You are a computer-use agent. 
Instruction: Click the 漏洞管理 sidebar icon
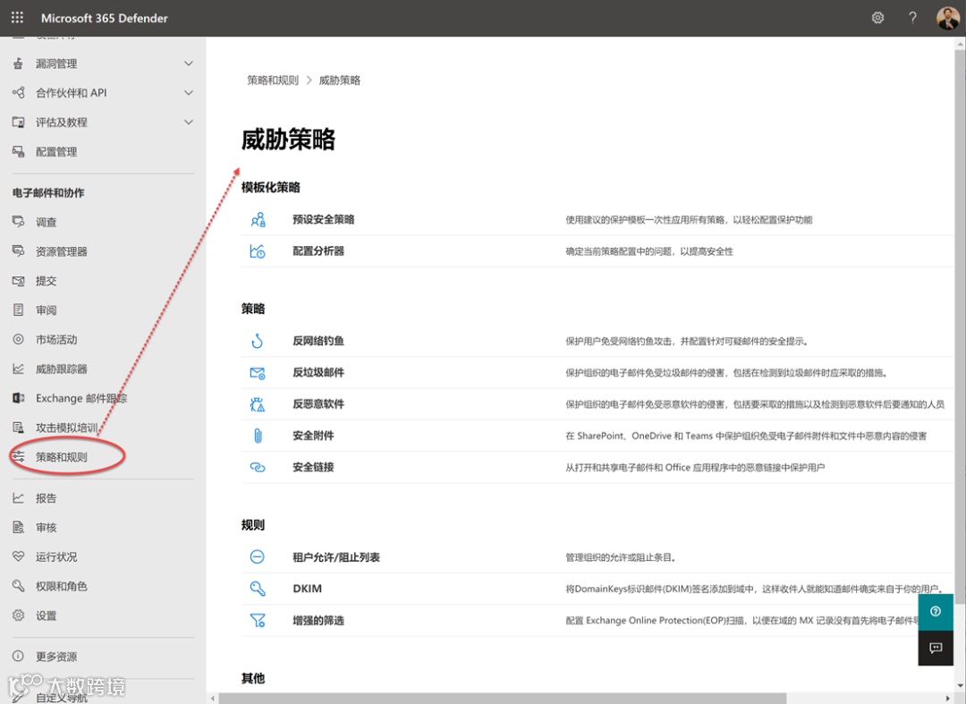[19, 63]
